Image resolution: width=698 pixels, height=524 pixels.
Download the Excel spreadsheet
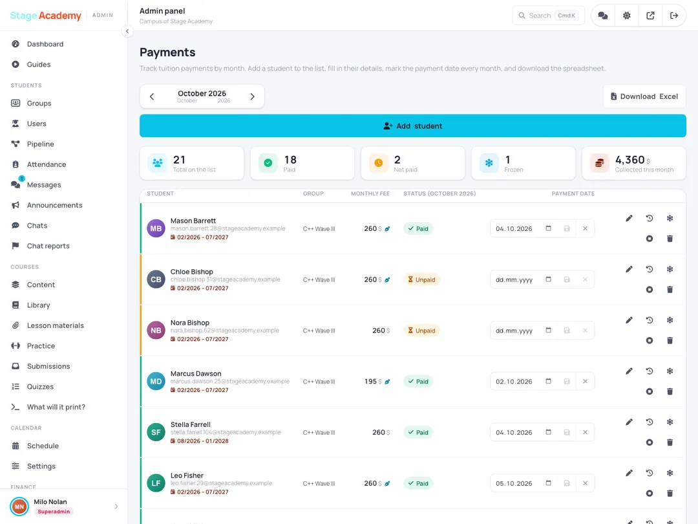644,96
